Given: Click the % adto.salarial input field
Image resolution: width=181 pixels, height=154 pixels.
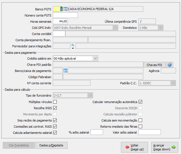Looking at the screenshot, I should point(97,132).
